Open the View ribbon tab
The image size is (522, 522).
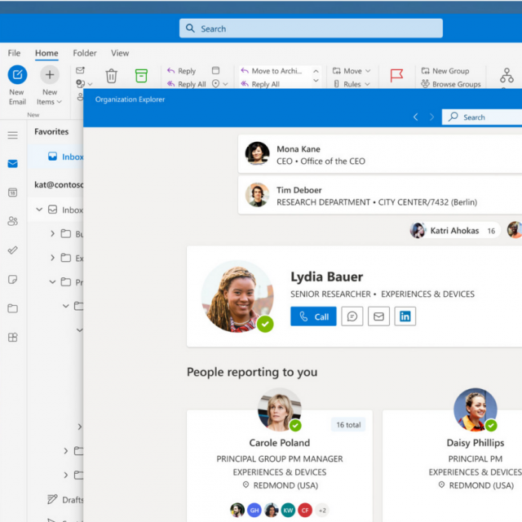coord(120,53)
